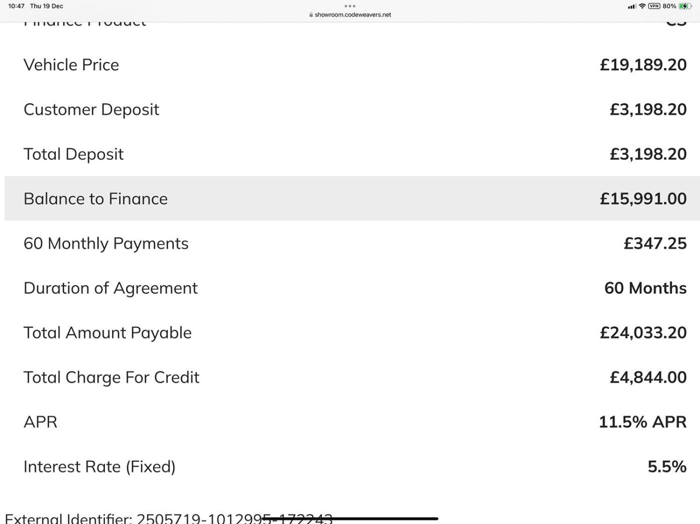Tap the padlock icon beside the URL

[x=311, y=15]
